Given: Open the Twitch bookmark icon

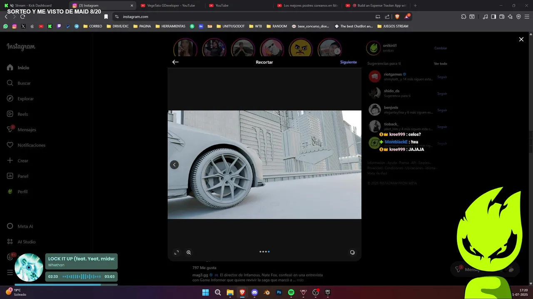Looking at the screenshot, I should point(59,26).
